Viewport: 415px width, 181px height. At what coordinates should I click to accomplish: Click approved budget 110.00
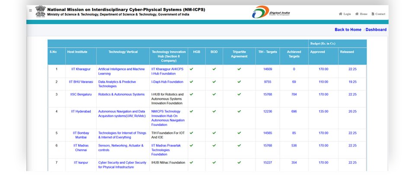pos(323,82)
